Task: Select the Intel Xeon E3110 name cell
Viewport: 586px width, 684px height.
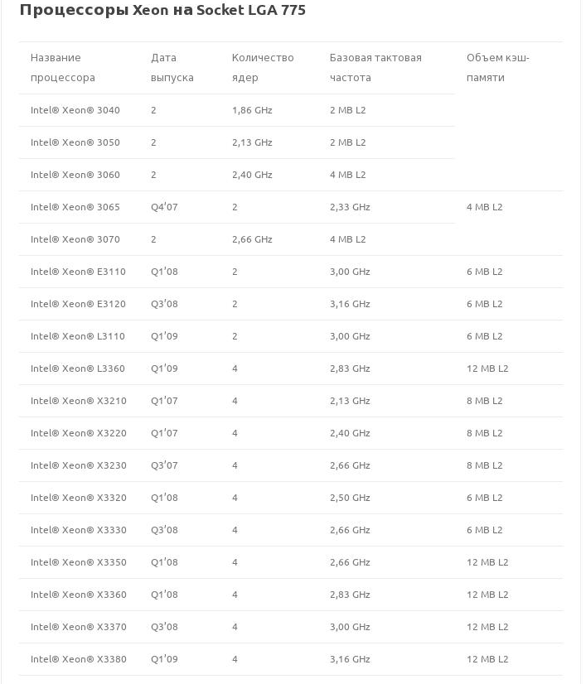Action: 78,272
